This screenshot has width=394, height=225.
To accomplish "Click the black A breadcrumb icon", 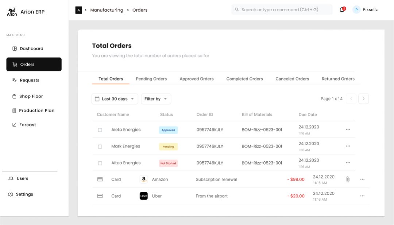I will [79, 10].
